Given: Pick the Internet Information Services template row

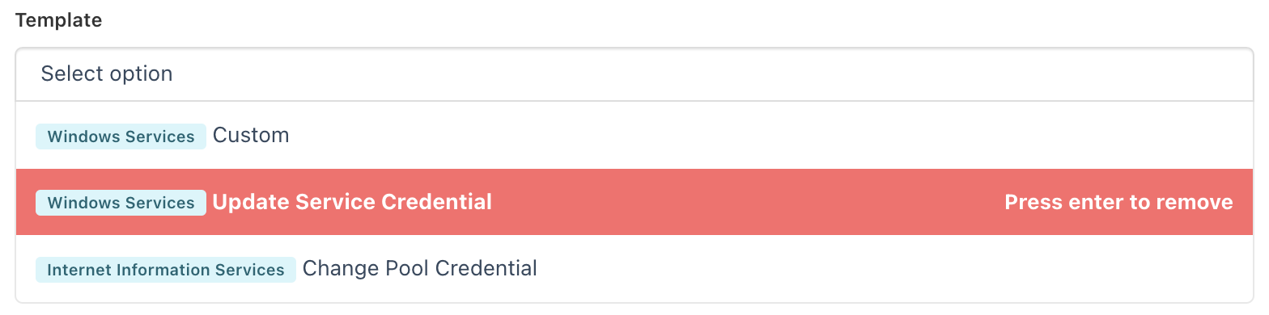Looking at the screenshot, I should coord(634,268).
